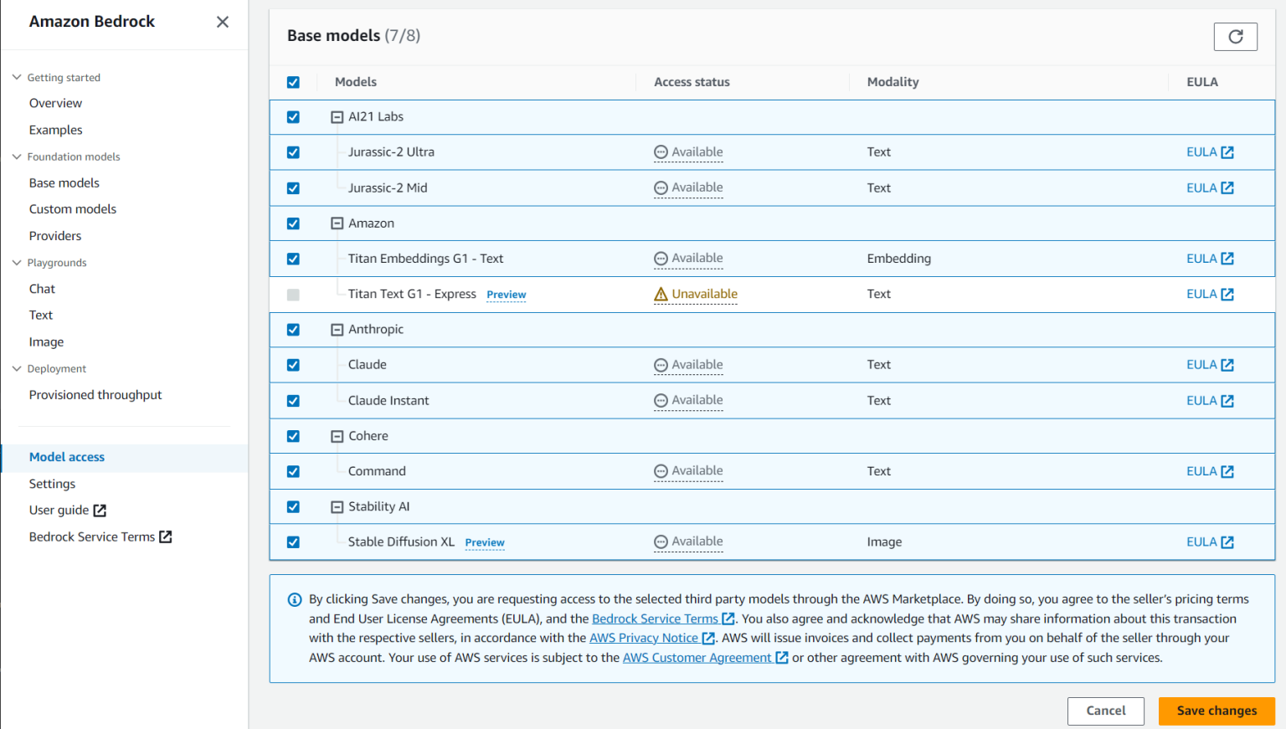Close the Amazon Bedrock sidebar panel
The width and height of the screenshot is (1286, 729).
(222, 22)
